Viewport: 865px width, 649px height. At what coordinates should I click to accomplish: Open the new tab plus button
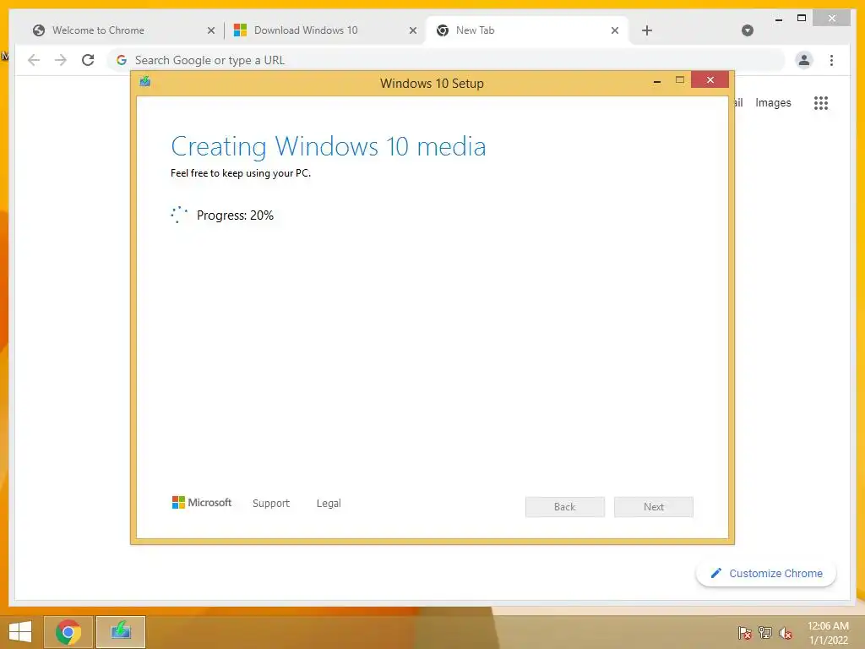tap(647, 30)
